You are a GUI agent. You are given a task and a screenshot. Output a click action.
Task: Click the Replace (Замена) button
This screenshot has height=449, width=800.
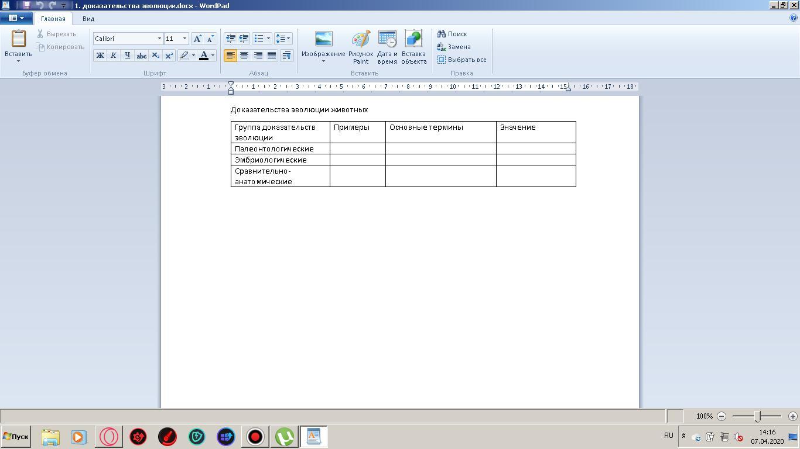click(454, 47)
